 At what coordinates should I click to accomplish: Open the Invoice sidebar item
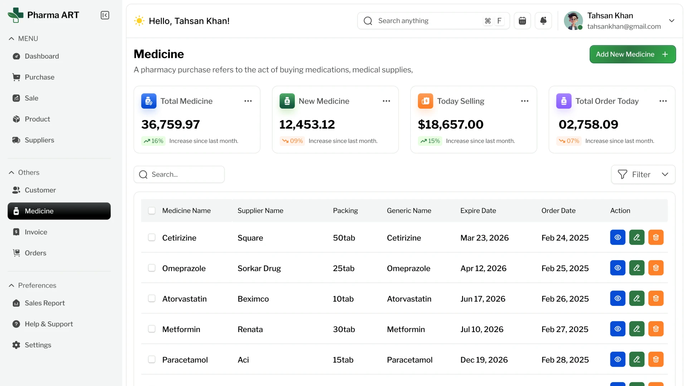click(36, 232)
